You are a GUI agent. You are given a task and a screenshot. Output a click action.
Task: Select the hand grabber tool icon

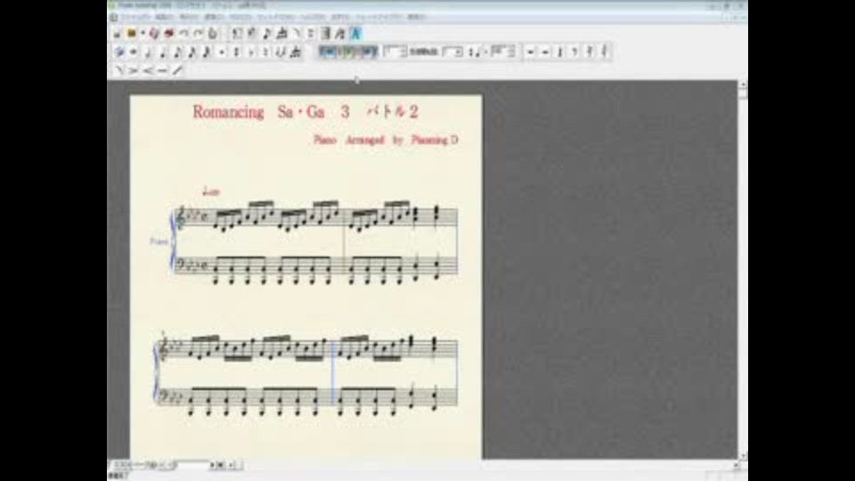(x=213, y=34)
